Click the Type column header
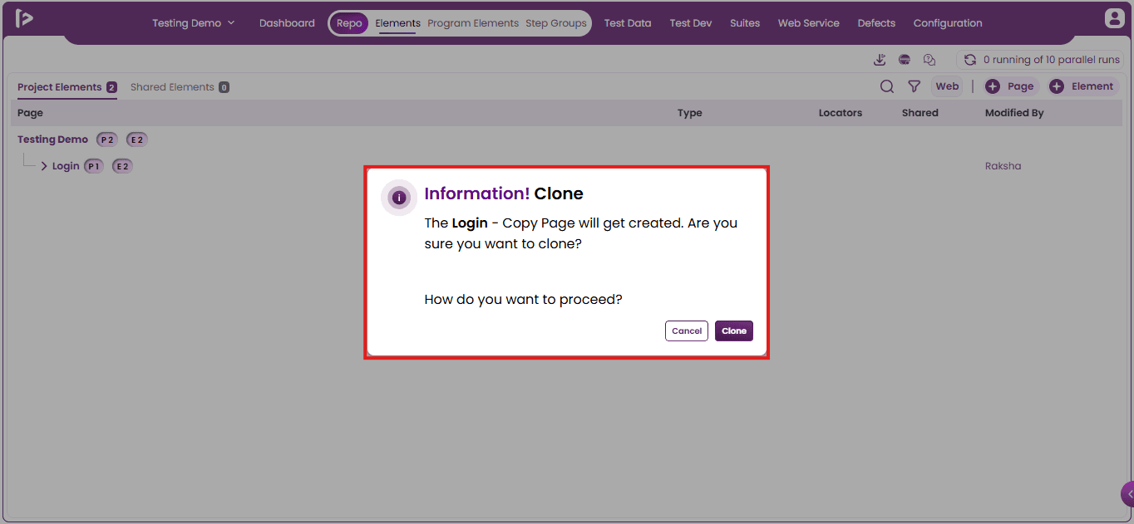 [690, 113]
